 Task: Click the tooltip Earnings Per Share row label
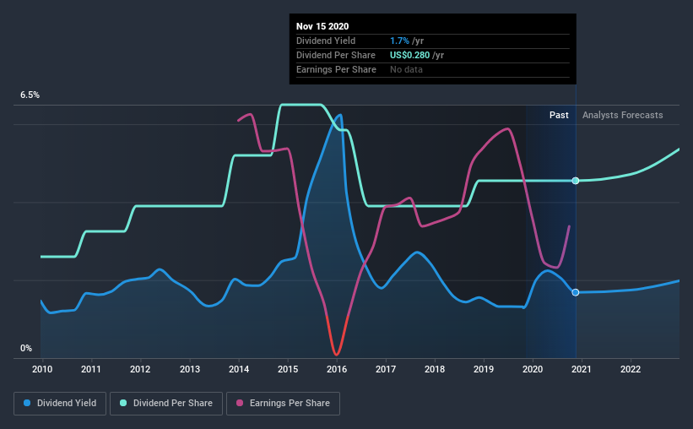pos(336,69)
